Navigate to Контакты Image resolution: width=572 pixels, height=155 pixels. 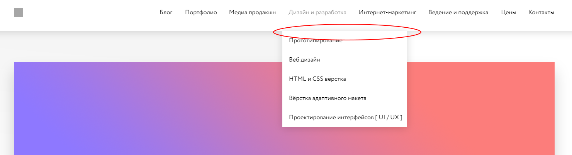point(541,12)
